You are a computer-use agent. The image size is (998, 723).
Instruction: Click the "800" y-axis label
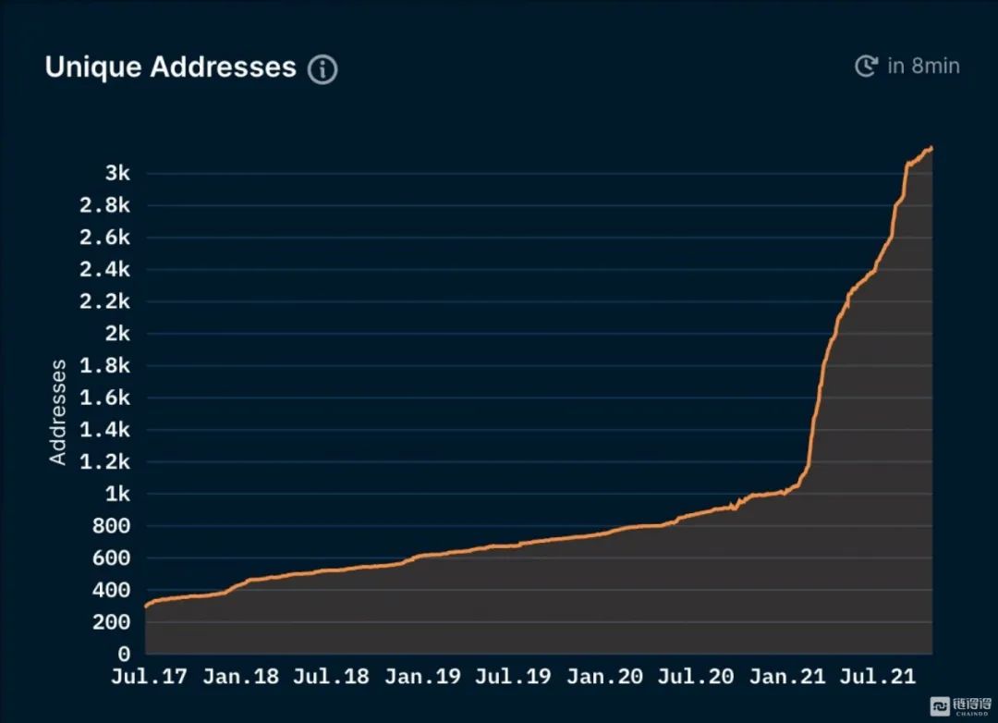pos(112,525)
